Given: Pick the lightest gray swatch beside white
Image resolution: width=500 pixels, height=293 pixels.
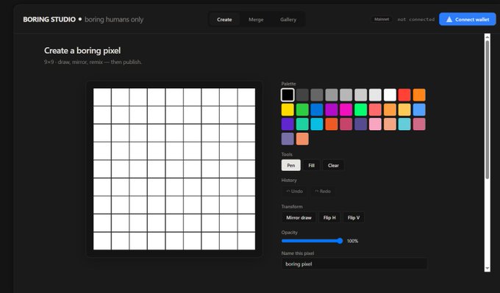Looking at the screenshot, I should (x=375, y=95).
